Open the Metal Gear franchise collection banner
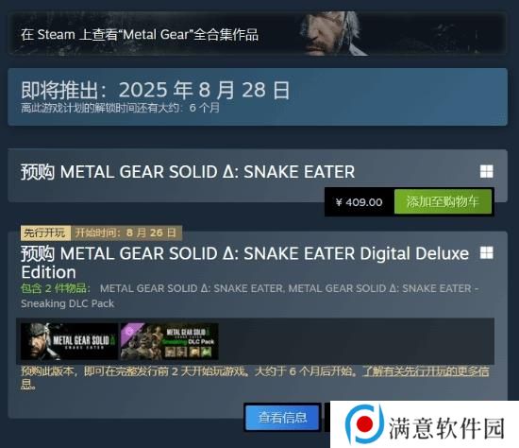 pyautogui.click(x=258, y=34)
